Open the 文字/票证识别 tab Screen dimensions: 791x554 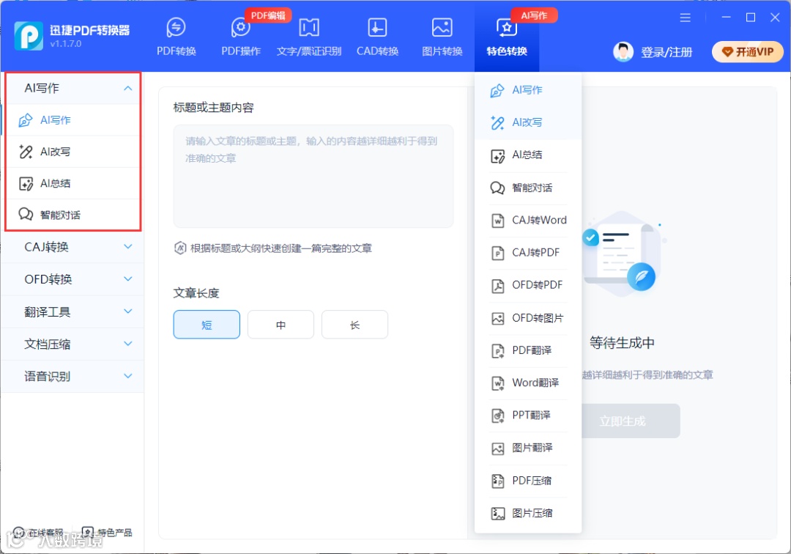tap(309, 37)
